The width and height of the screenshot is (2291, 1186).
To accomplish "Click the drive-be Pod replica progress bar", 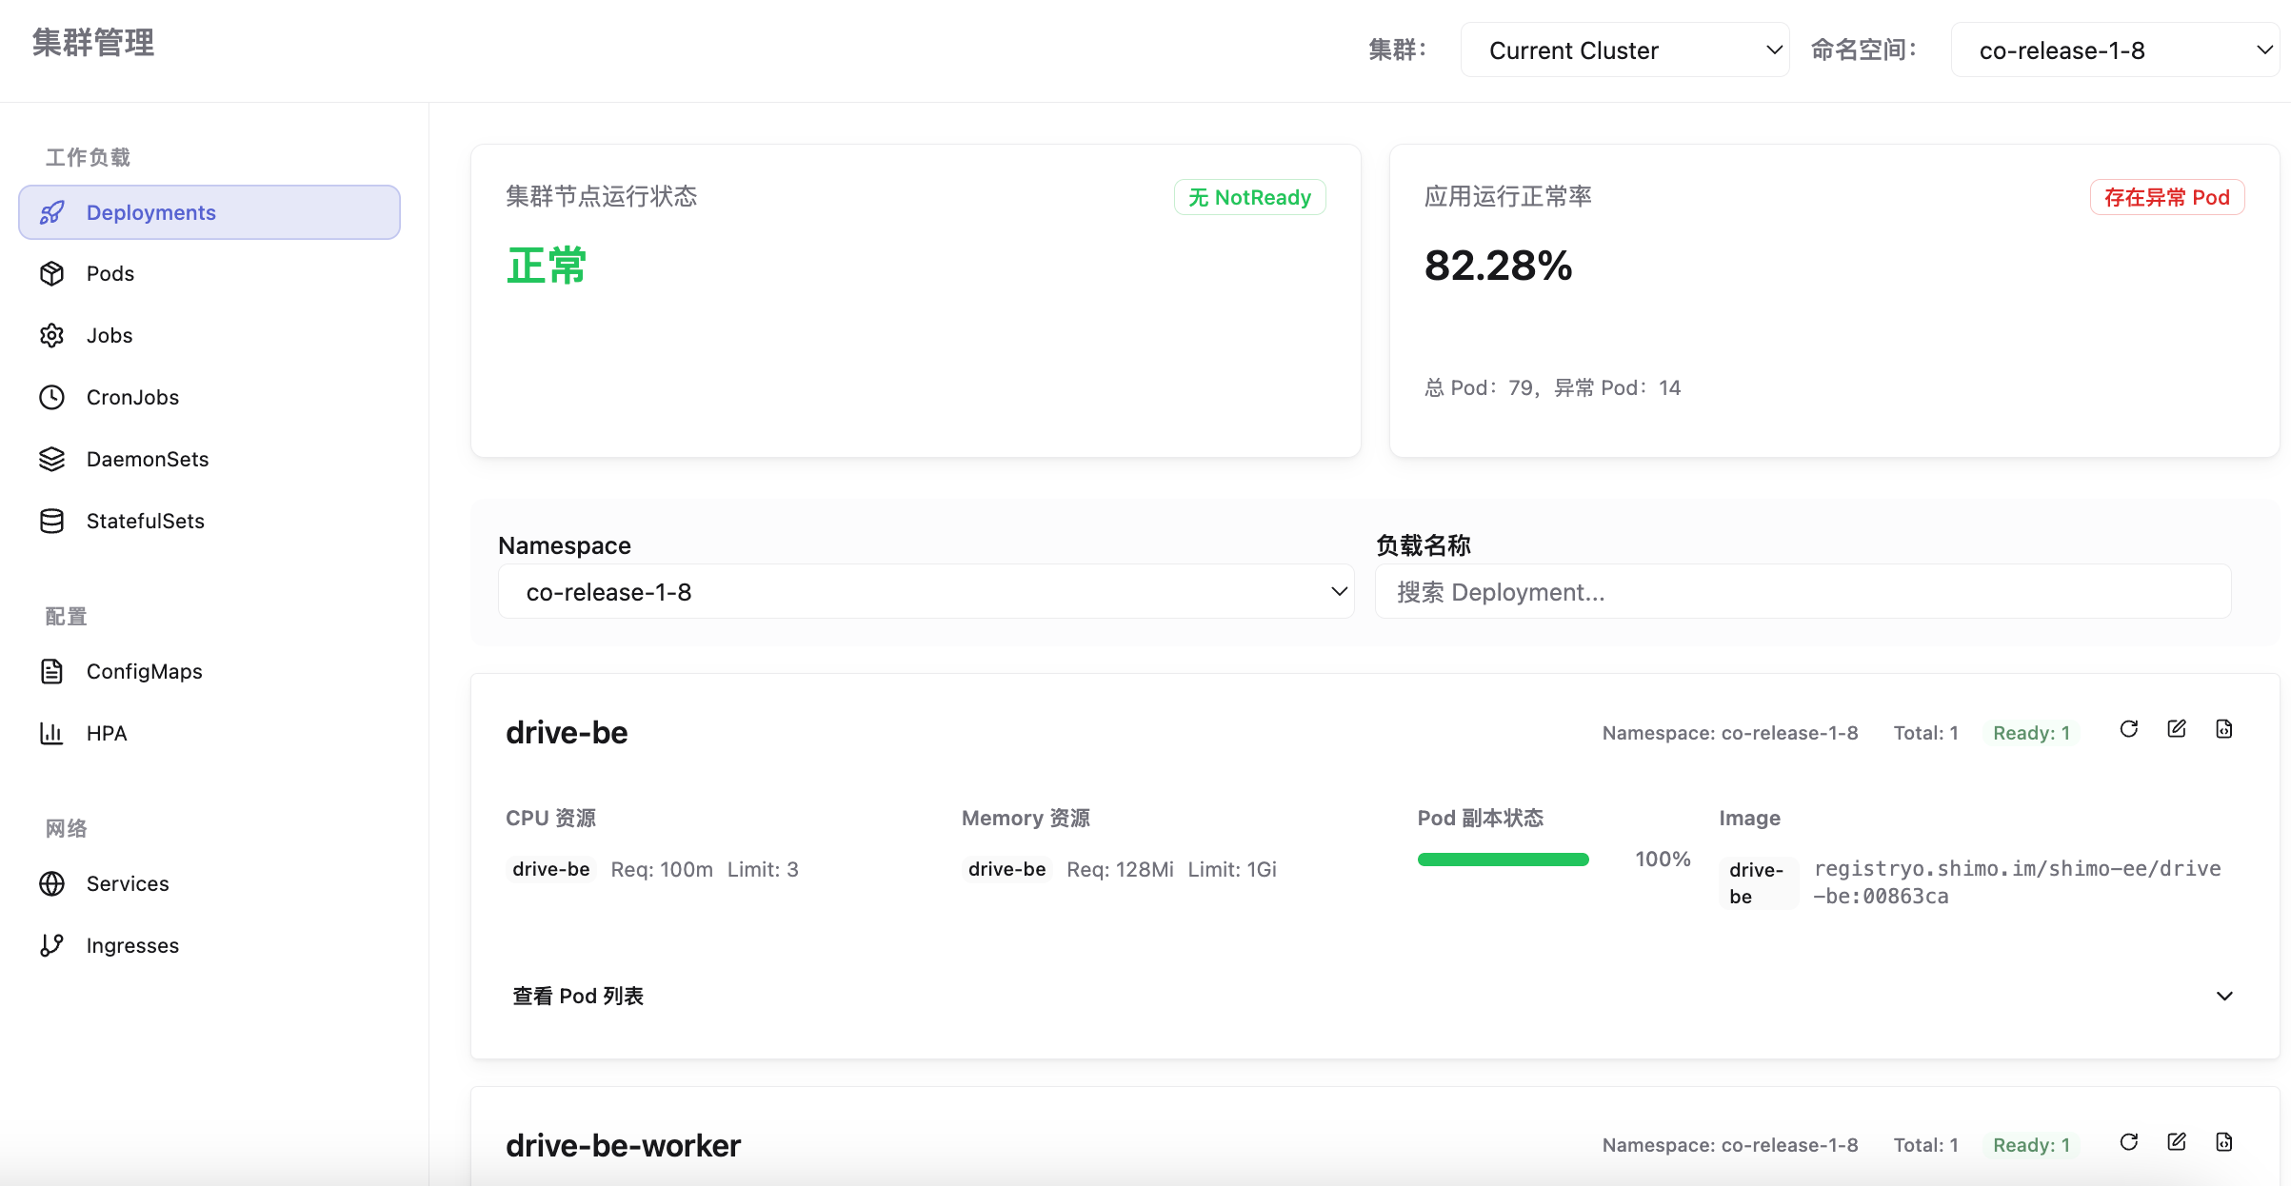I will [x=1504, y=860].
